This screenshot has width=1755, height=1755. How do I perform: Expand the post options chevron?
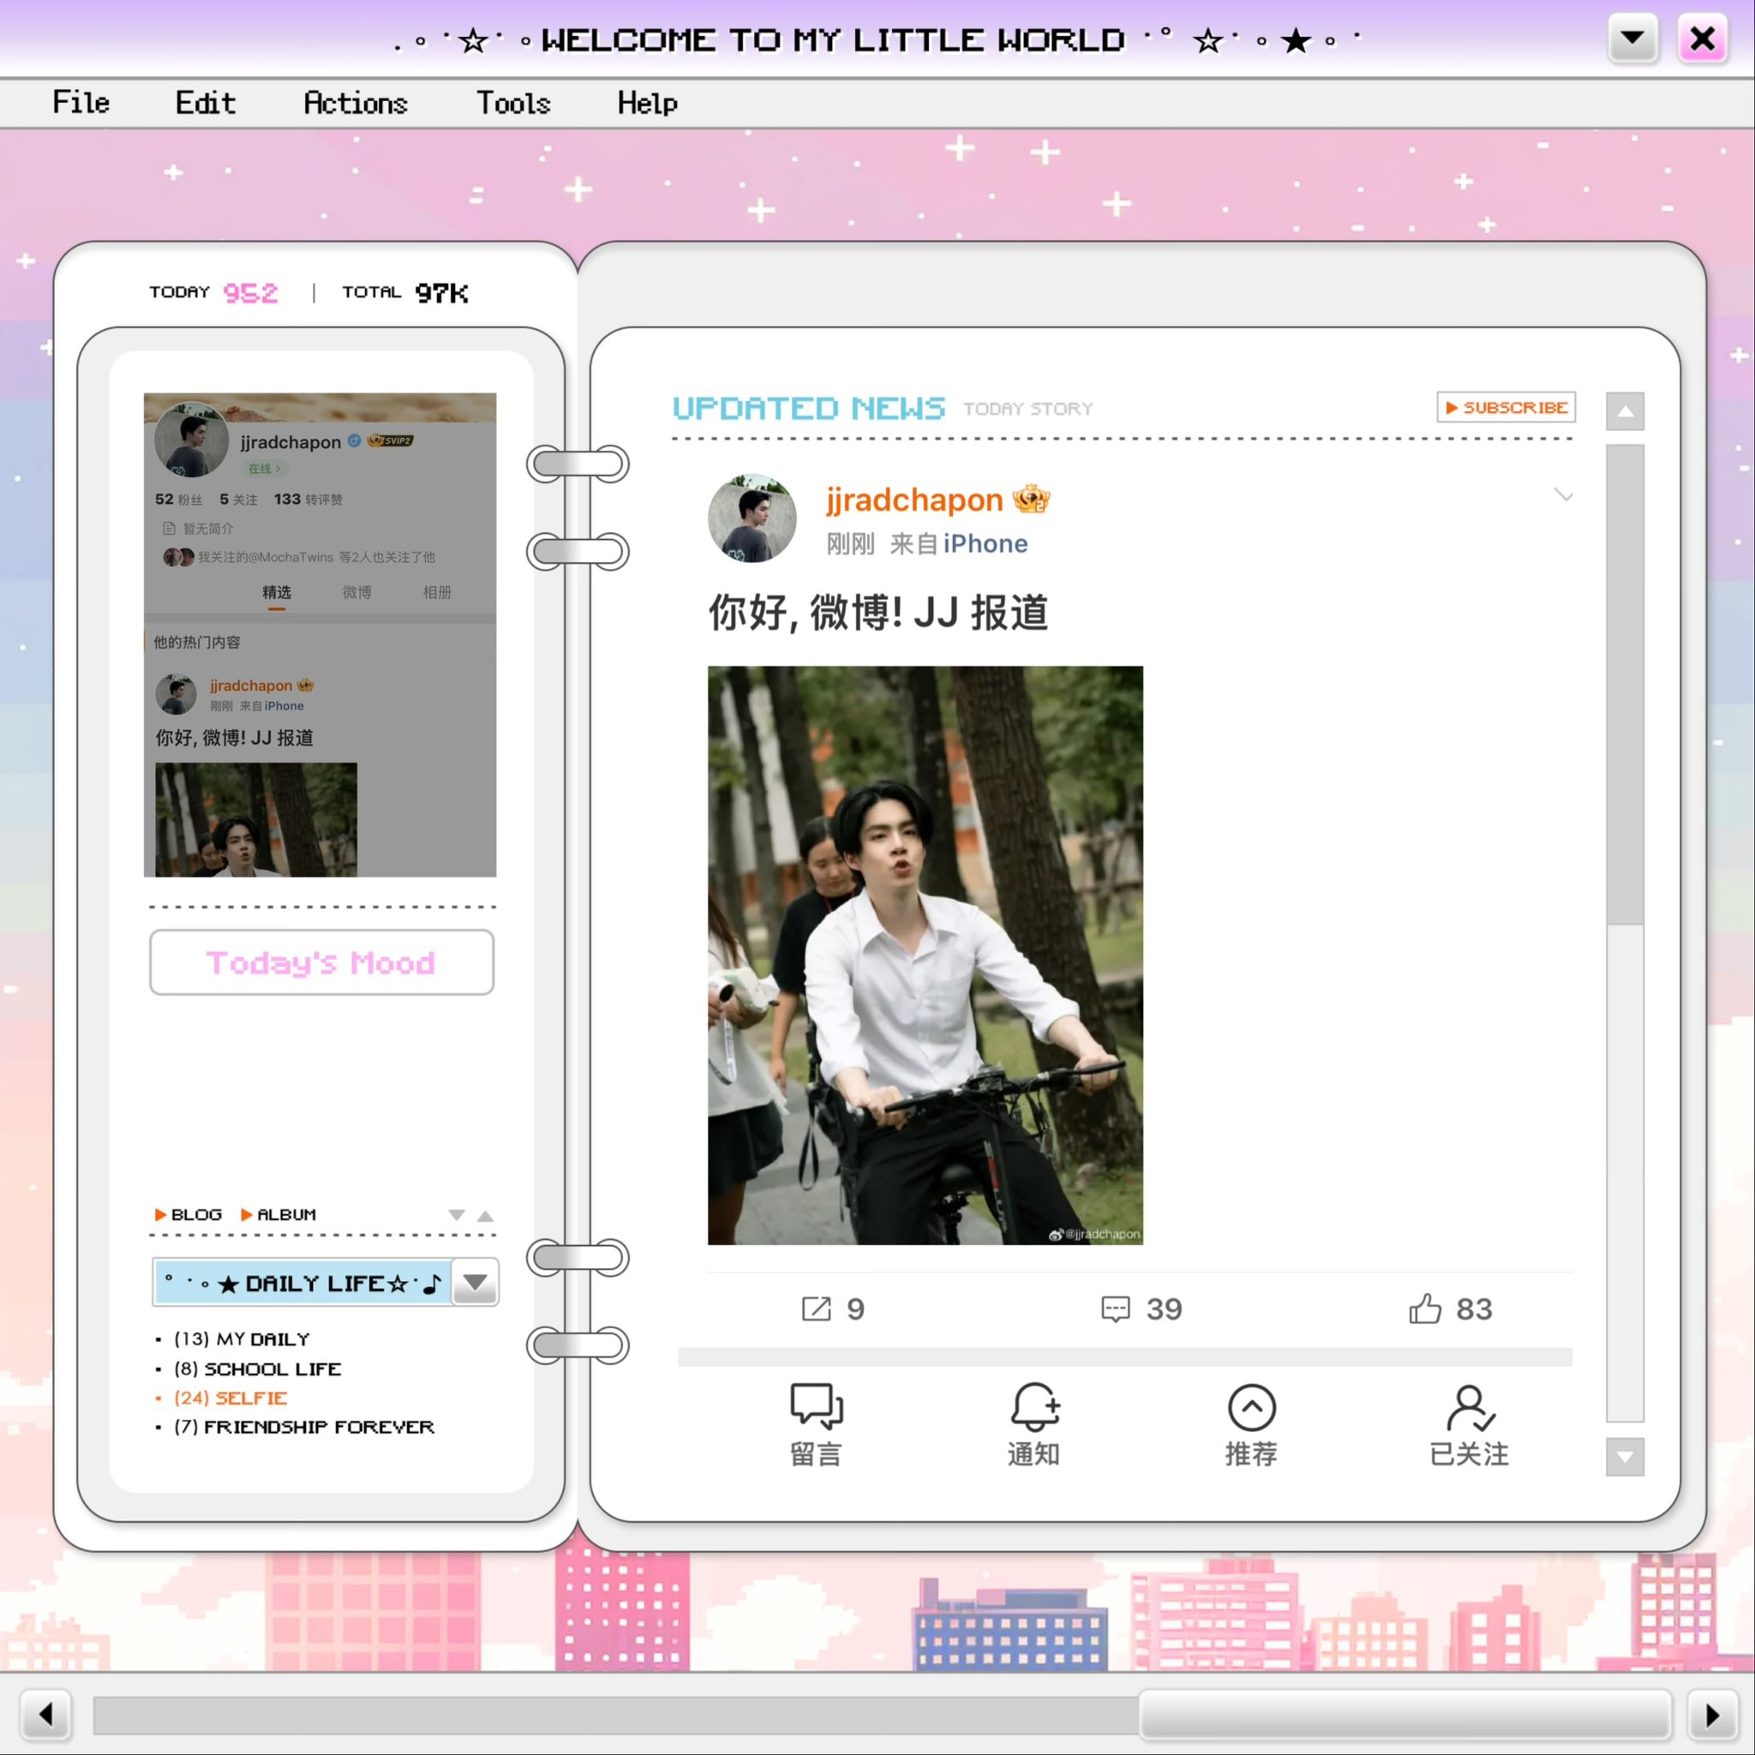[x=1562, y=495]
